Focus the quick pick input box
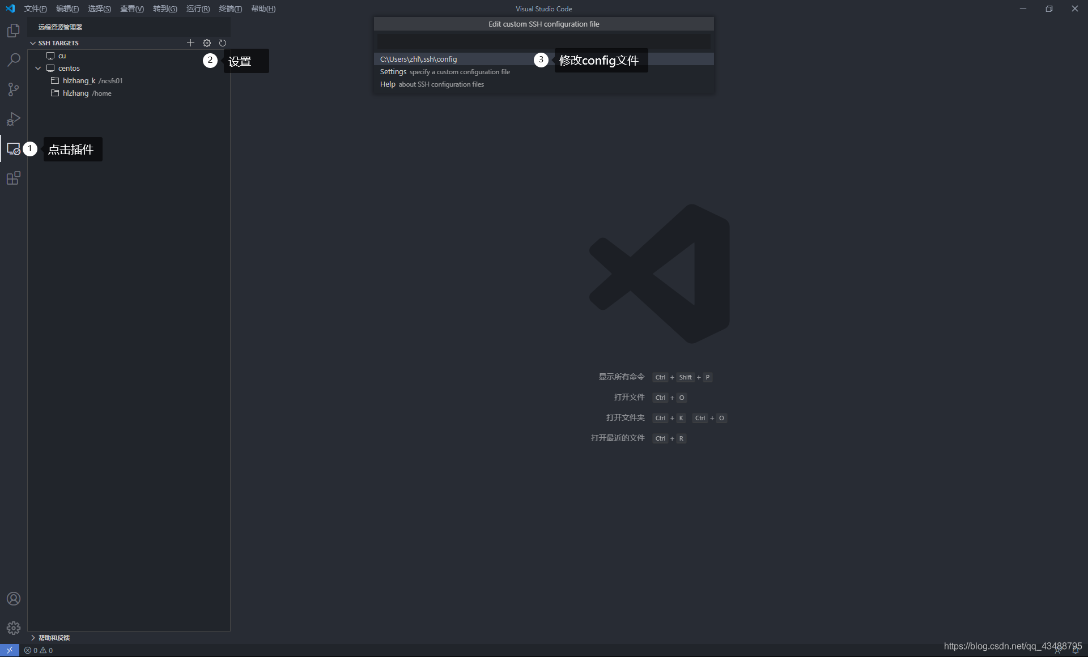 pyautogui.click(x=544, y=41)
